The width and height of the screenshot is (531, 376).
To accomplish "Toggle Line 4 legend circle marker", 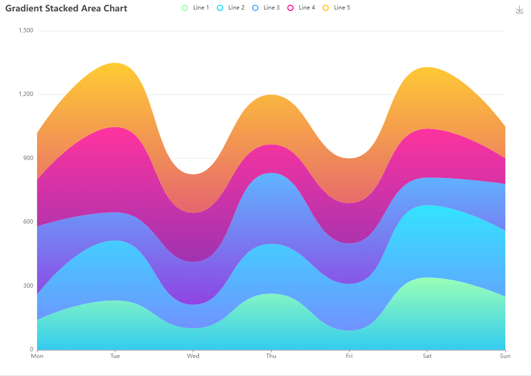I will (291, 8).
